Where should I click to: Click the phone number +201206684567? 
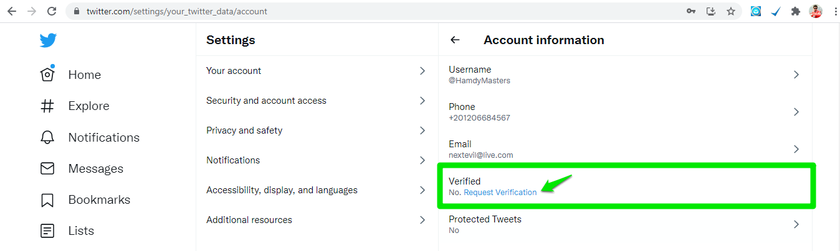tap(480, 117)
